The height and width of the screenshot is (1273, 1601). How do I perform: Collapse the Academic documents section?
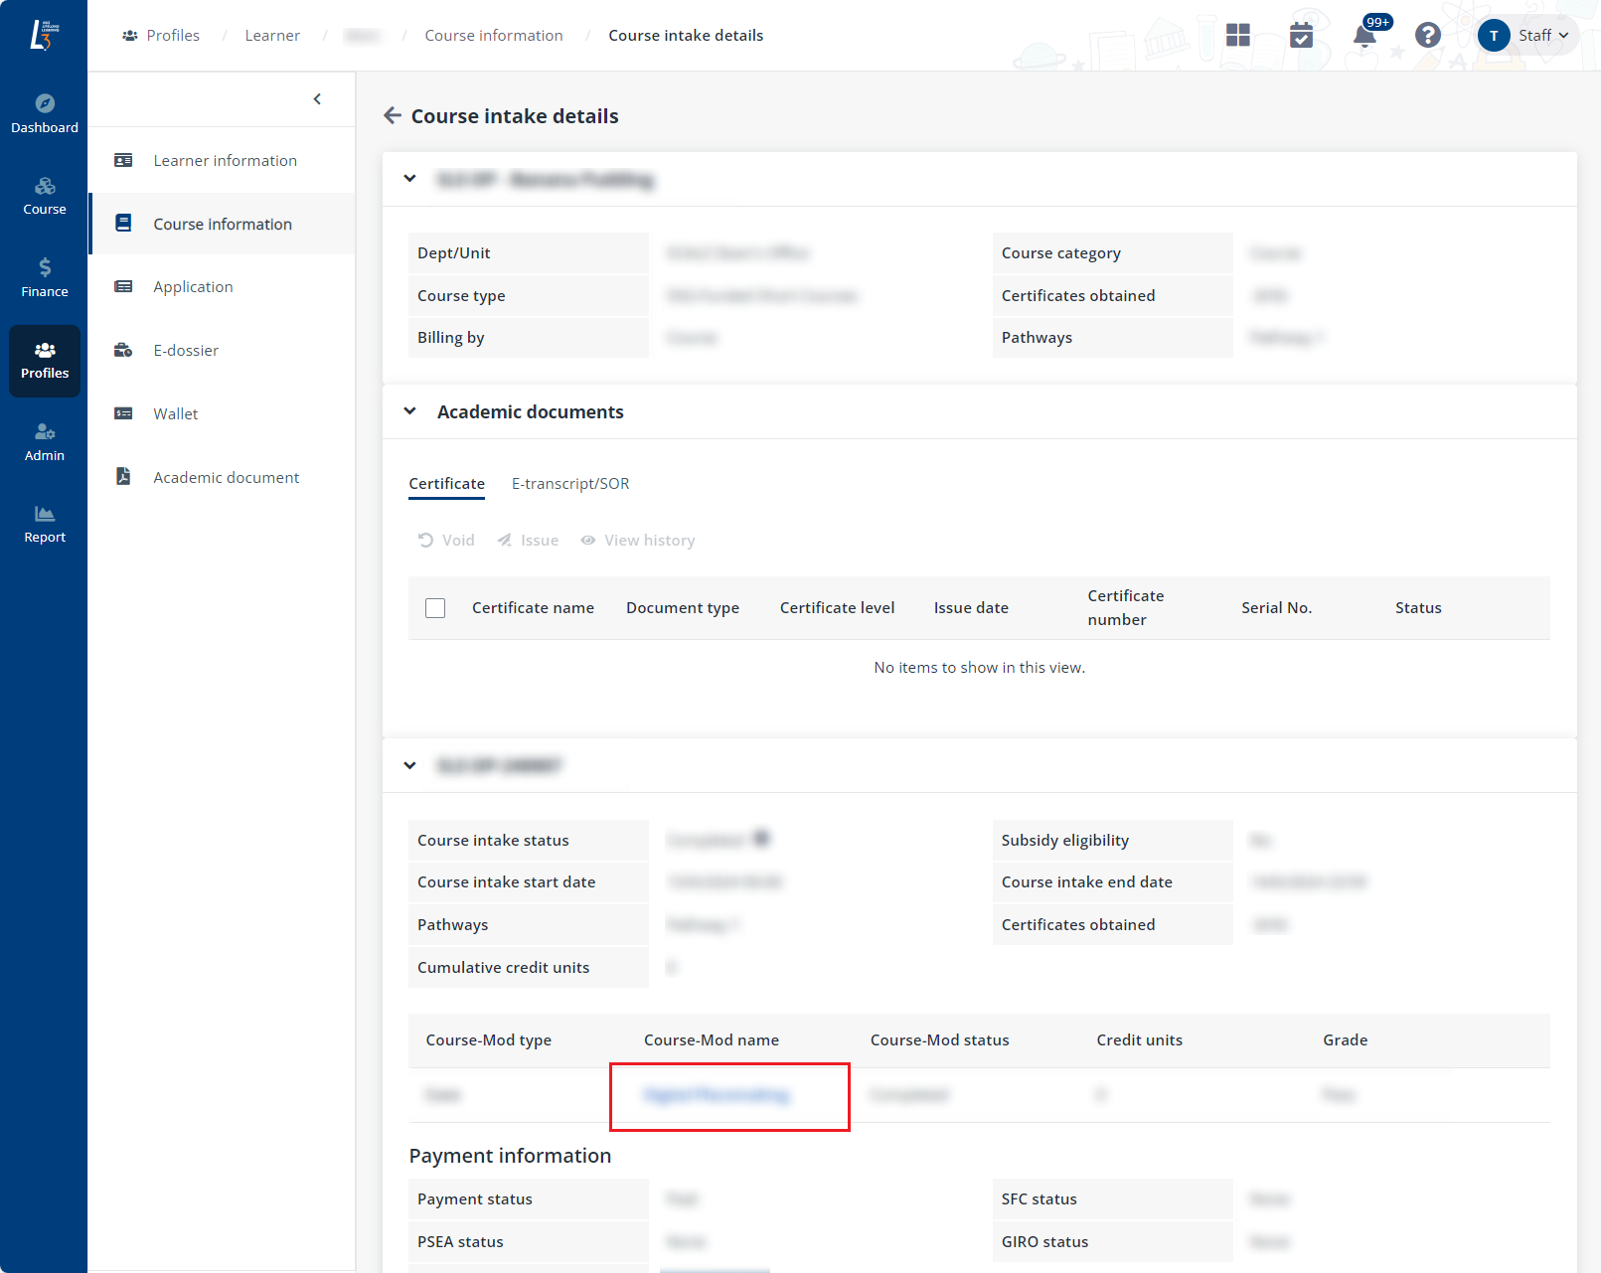tap(409, 411)
